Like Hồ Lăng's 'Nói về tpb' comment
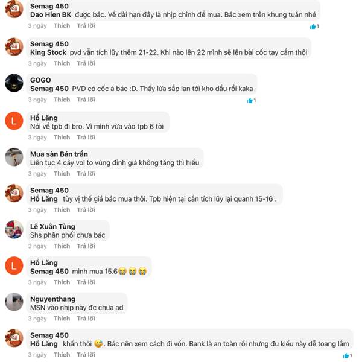Screen dimensions: 362x362 tap(62, 138)
